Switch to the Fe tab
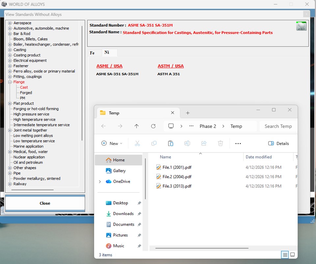The width and height of the screenshot is (316, 264). [92, 53]
